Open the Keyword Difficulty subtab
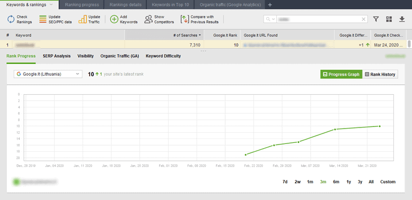Viewport: 412px width, 200px height. (x=163, y=56)
